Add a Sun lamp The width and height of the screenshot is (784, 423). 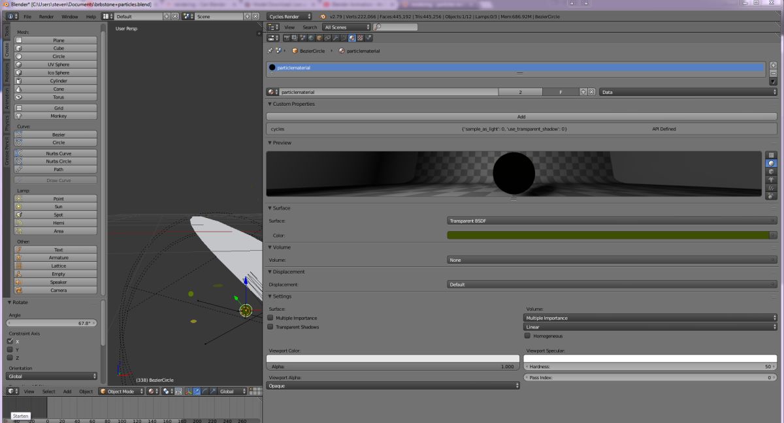[56, 207]
